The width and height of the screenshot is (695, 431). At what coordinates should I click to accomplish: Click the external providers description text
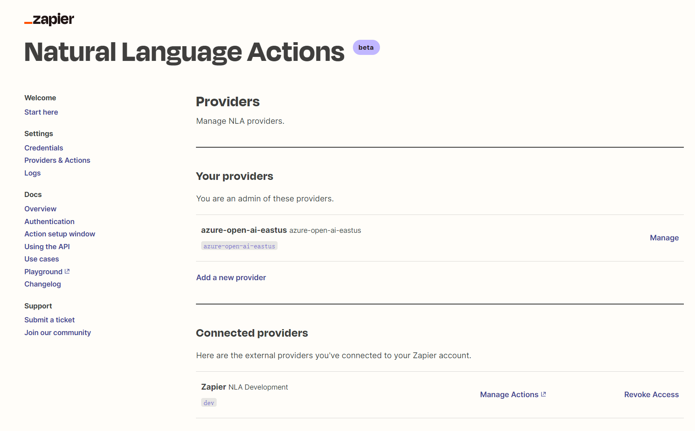pyautogui.click(x=334, y=355)
